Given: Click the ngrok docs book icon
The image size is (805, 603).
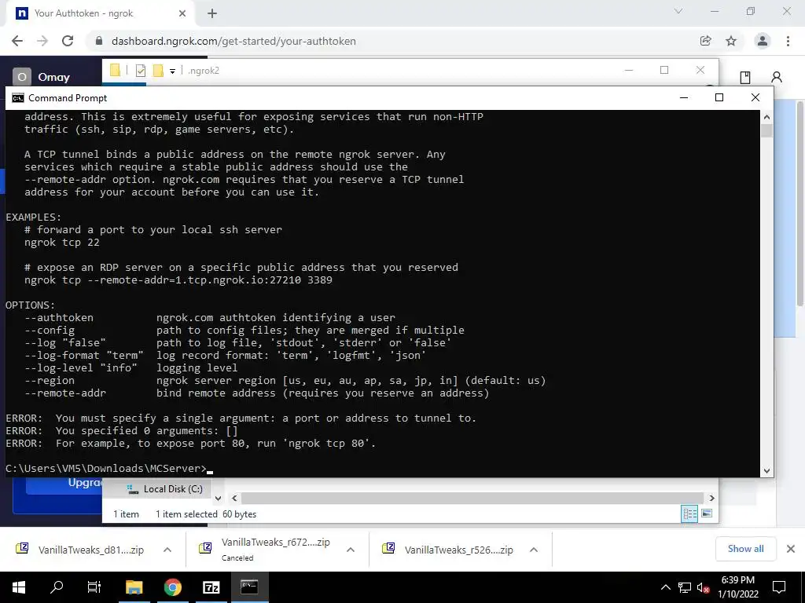Looking at the screenshot, I should [x=745, y=77].
